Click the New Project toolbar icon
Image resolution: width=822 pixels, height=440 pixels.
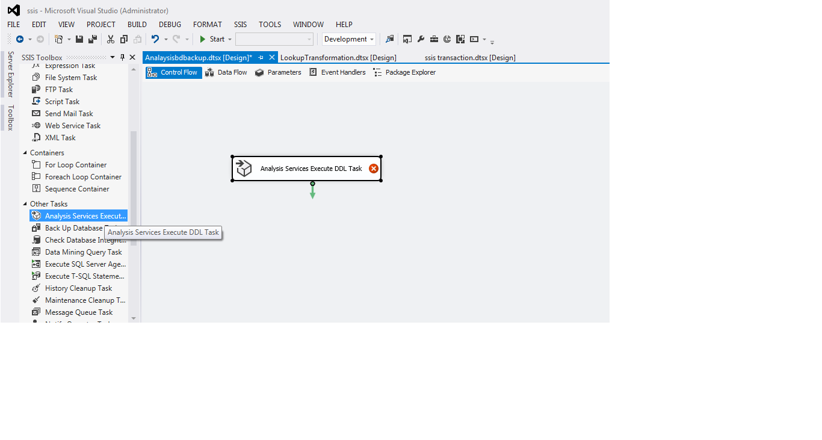pyautogui.click(x=58, y=39)
